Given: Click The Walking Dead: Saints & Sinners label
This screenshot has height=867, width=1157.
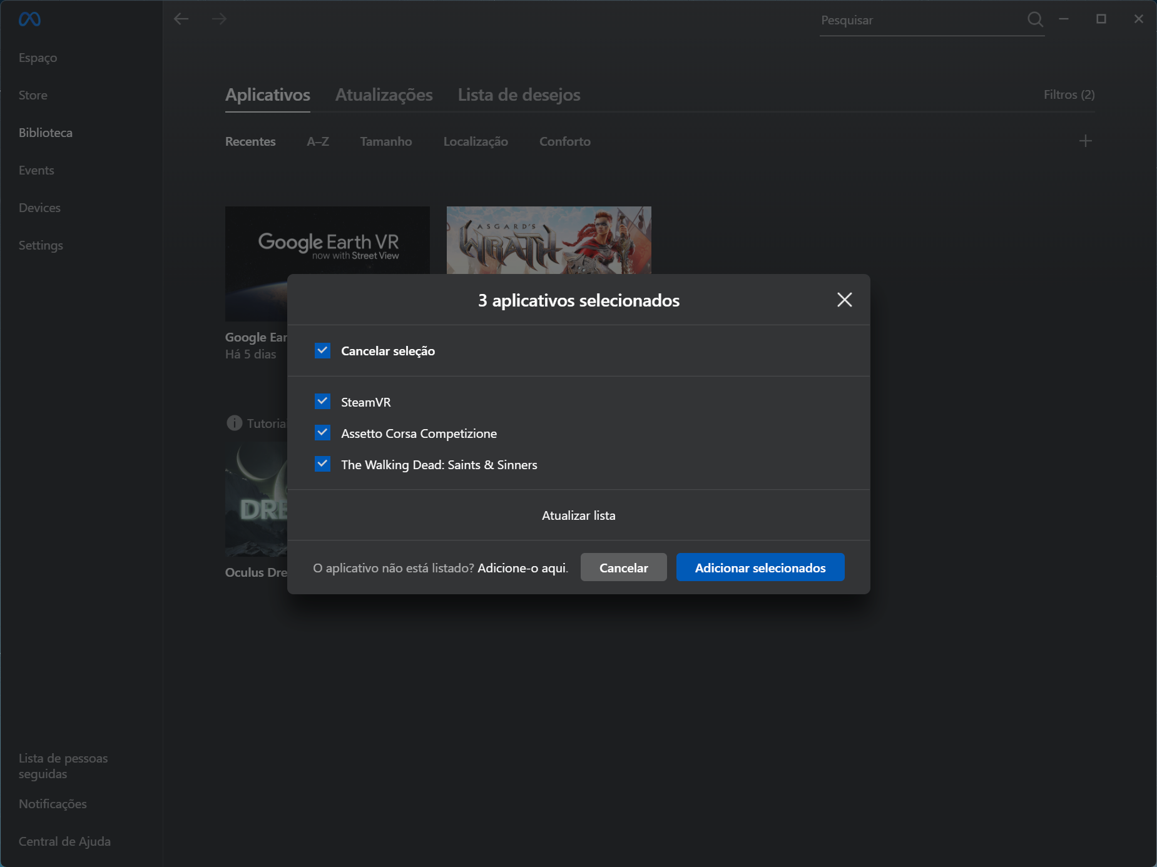Looking at the screenshot, I should coord(439,465).
